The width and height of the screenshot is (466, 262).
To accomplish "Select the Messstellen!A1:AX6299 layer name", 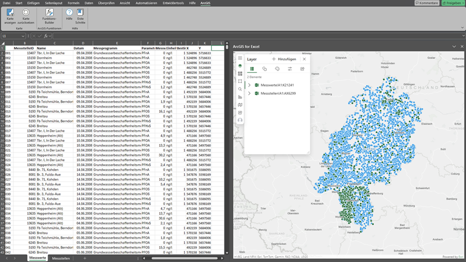I will [278, 93].
